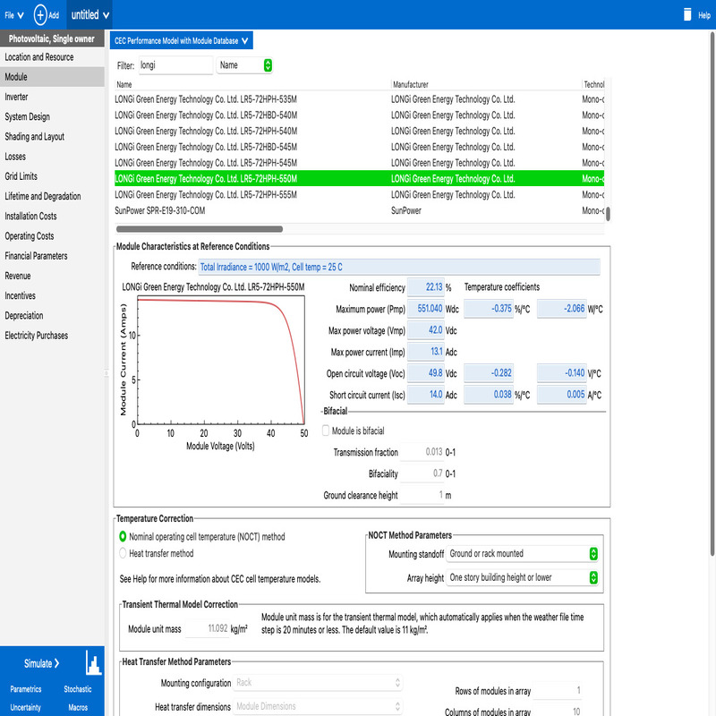The width and height of the screenshot is (716, 716).
Task: Open the Array height dropdown
Action: click(523, 577)
